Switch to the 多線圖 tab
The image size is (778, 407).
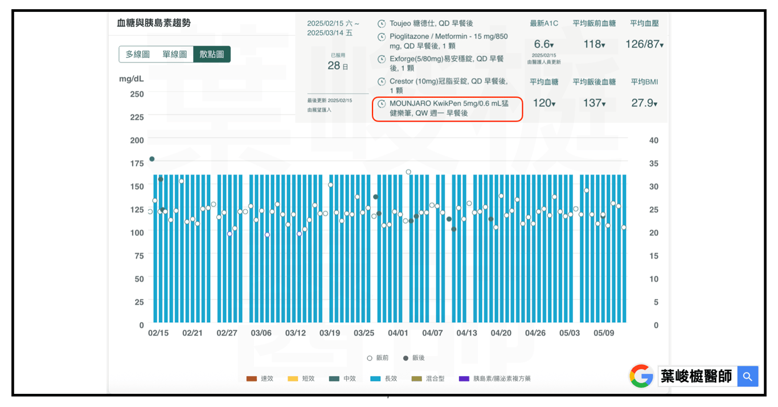137,55
